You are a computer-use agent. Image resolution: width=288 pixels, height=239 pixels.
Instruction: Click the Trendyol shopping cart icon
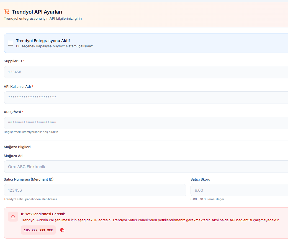pos(7,12)
